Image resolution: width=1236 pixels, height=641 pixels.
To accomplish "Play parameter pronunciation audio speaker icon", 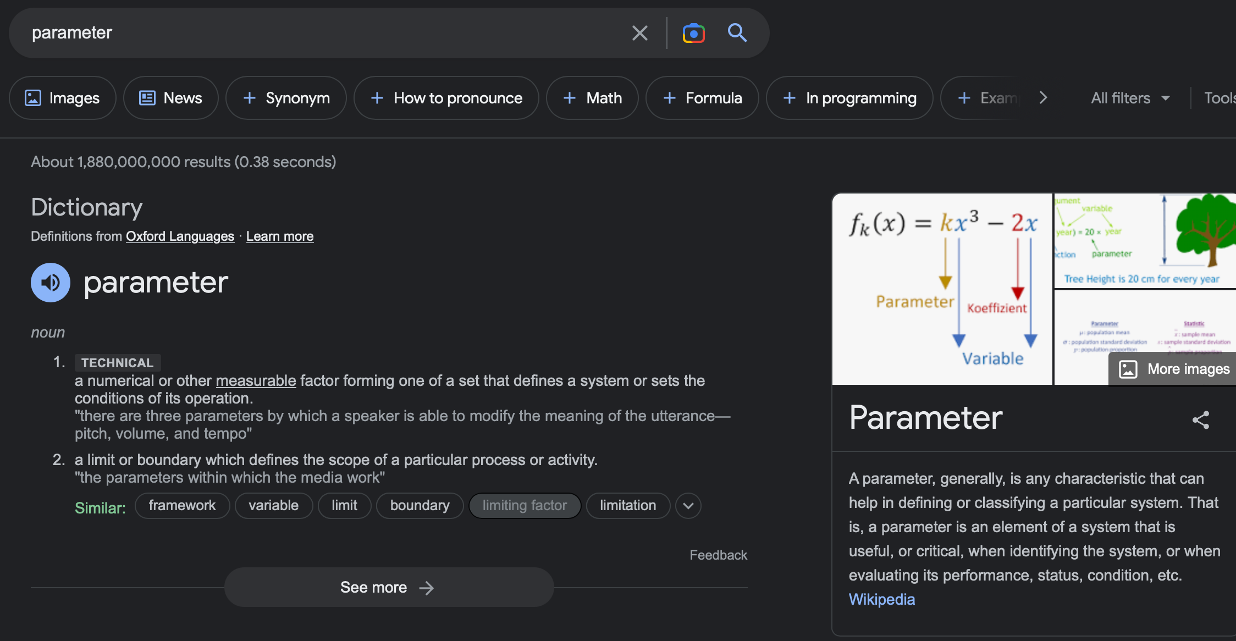I will [51, 283].
